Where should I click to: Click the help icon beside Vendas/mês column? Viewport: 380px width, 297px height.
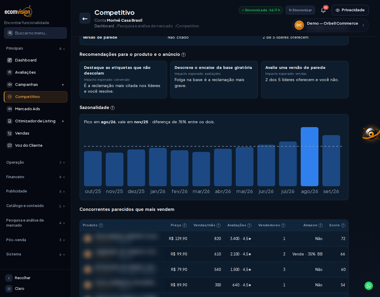pos(218,225)
